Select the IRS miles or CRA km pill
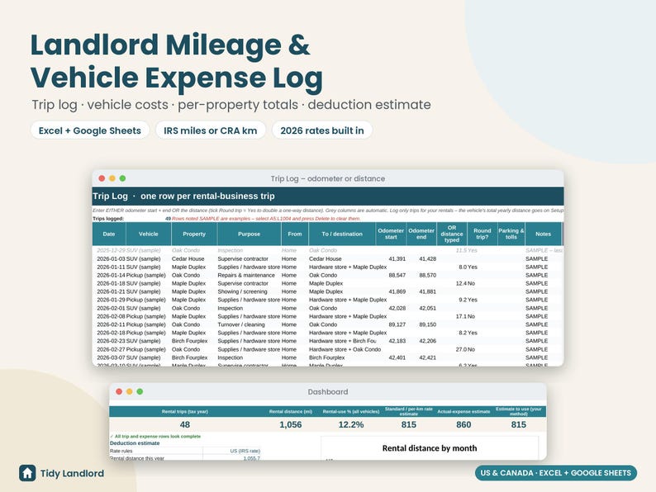656x492 pixels. click(x=211, y=130)
